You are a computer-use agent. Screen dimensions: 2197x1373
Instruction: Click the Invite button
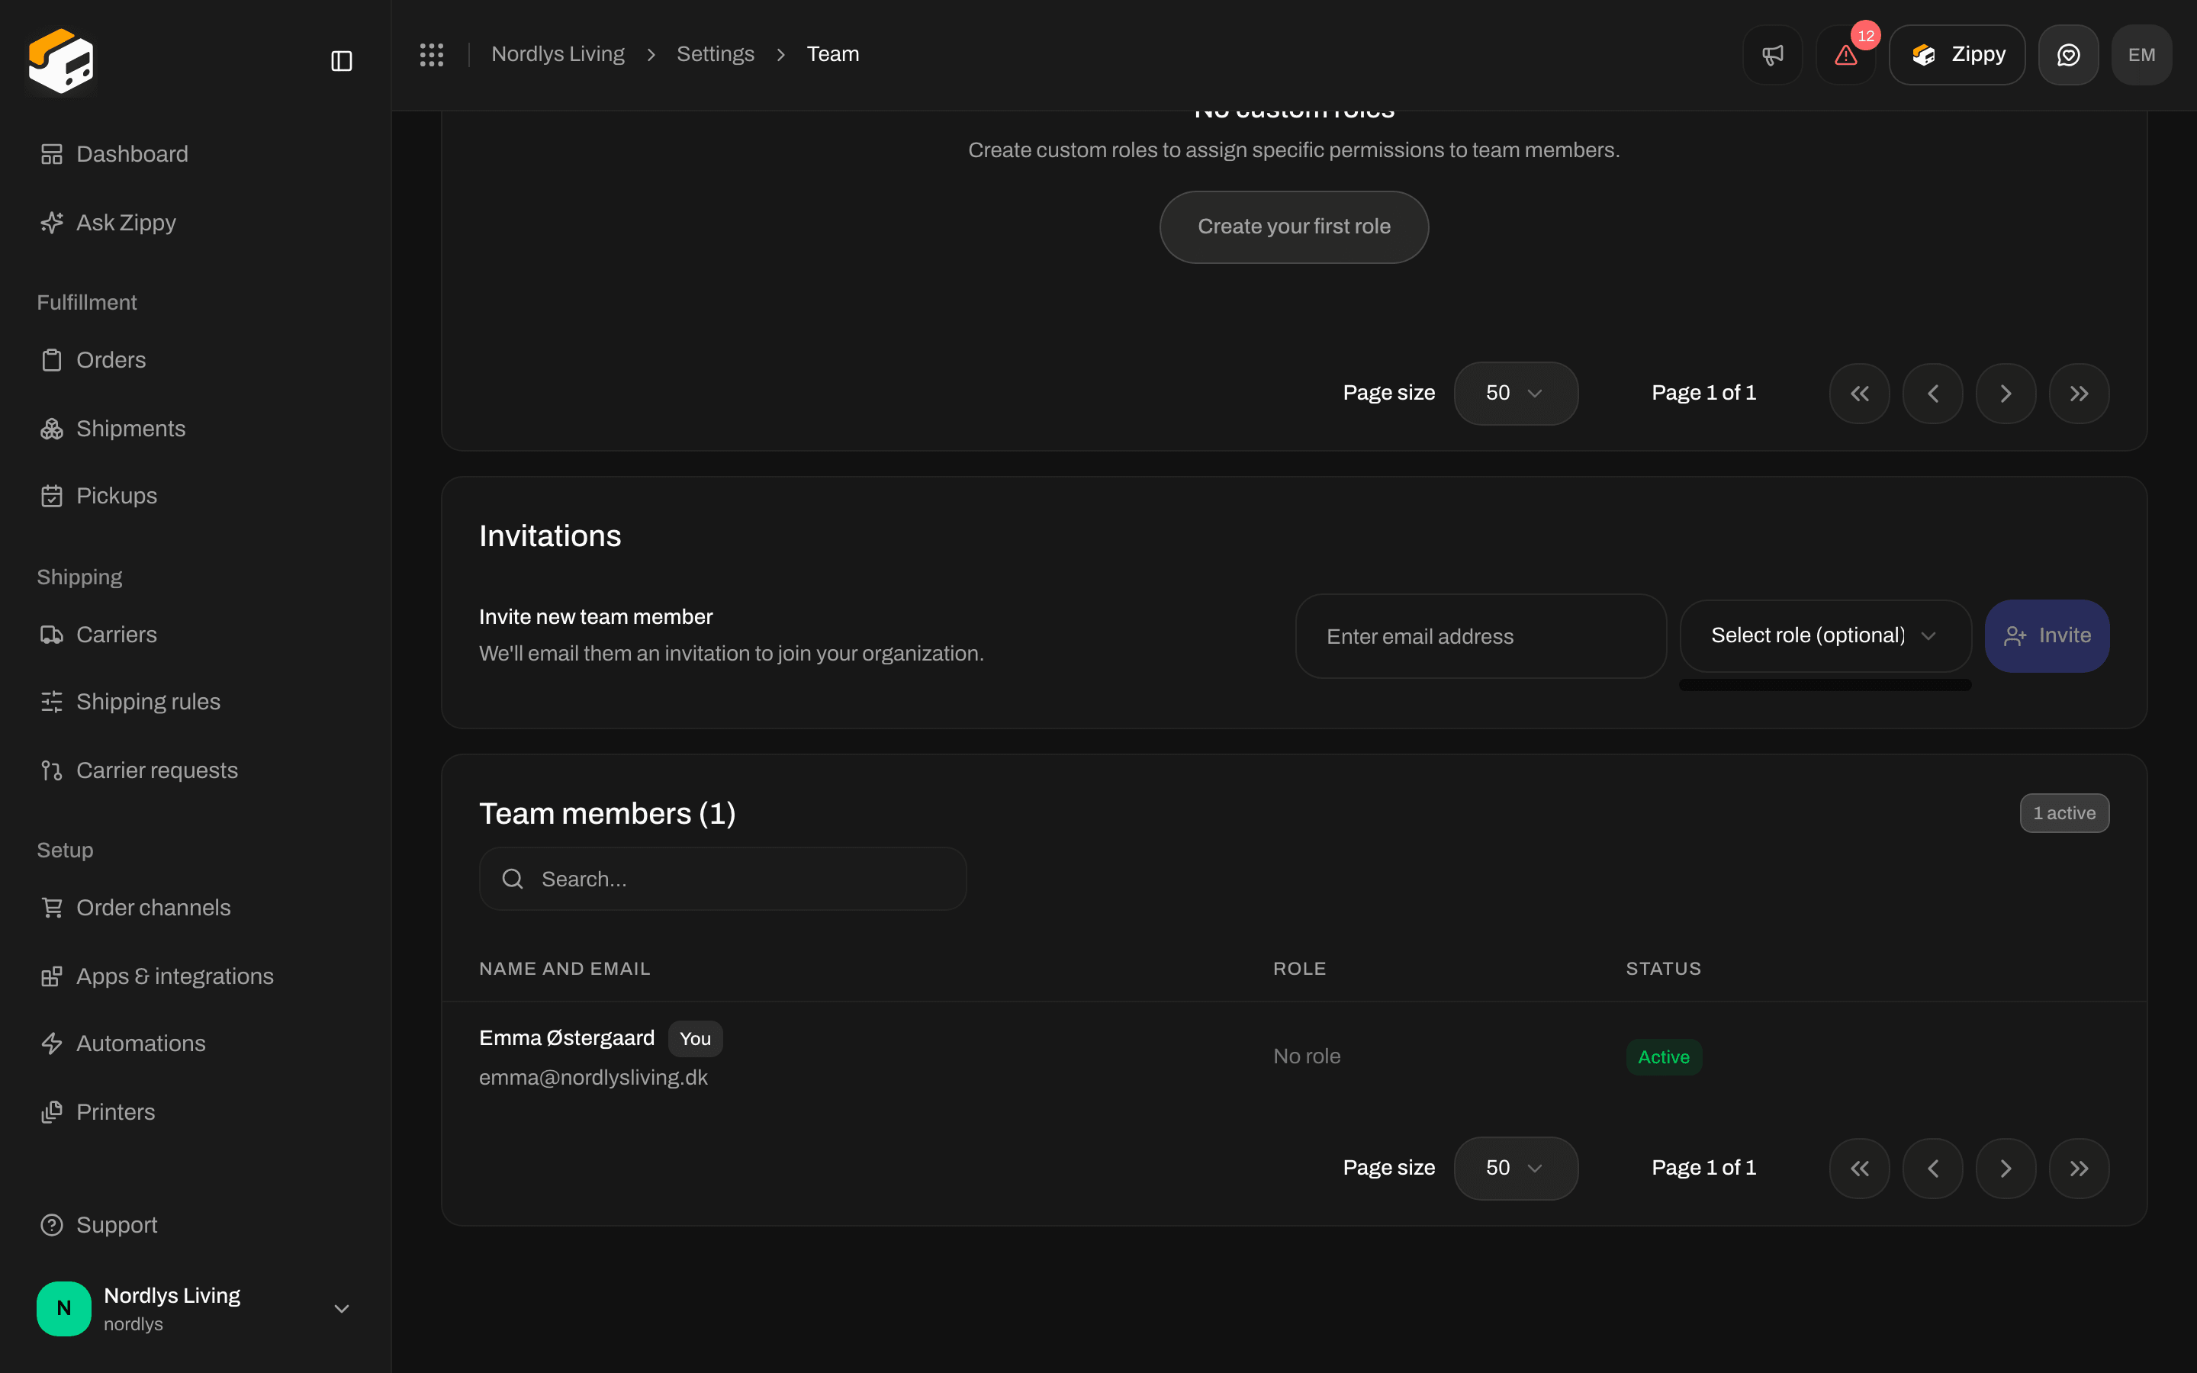click(2047, 635)
